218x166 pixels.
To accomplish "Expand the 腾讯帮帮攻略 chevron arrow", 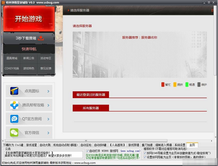I will click(48, 105).
